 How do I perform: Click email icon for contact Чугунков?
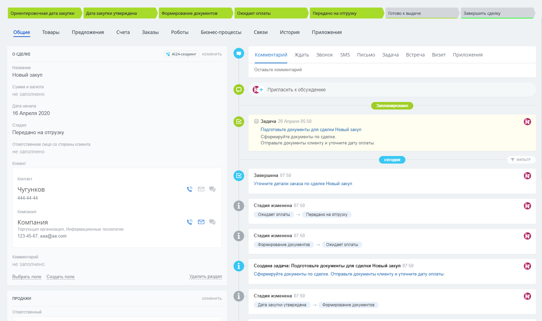click(x=201, y=189)
